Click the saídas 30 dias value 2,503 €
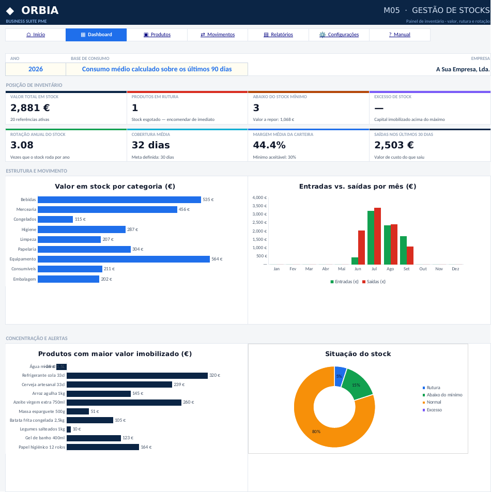Screen dimensions: 491x492 point(394,145)
